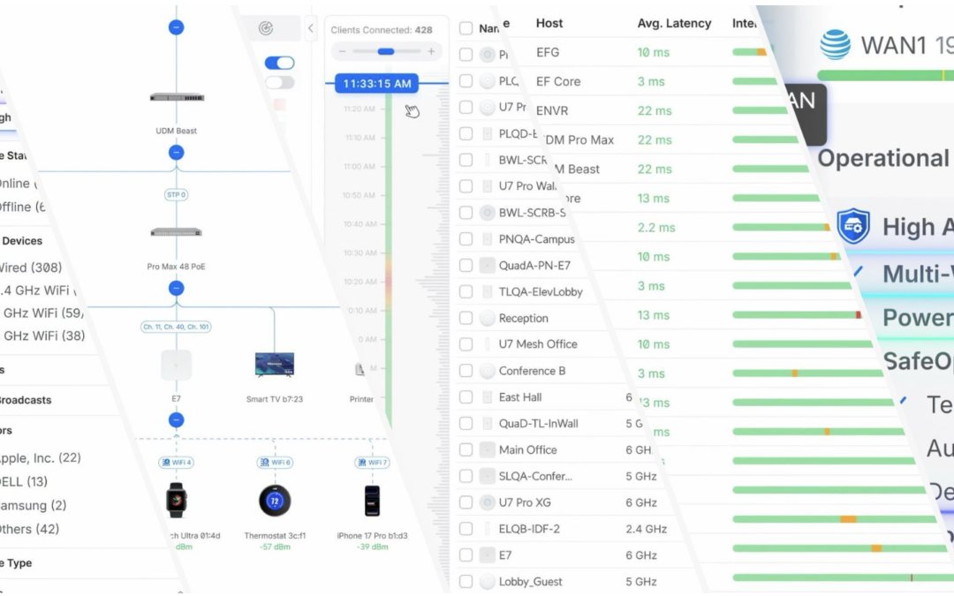This screenshot has height=596, width=954.
Task: Check the box for TLQA-ElevLobby
Action: [x=466, y=292]
